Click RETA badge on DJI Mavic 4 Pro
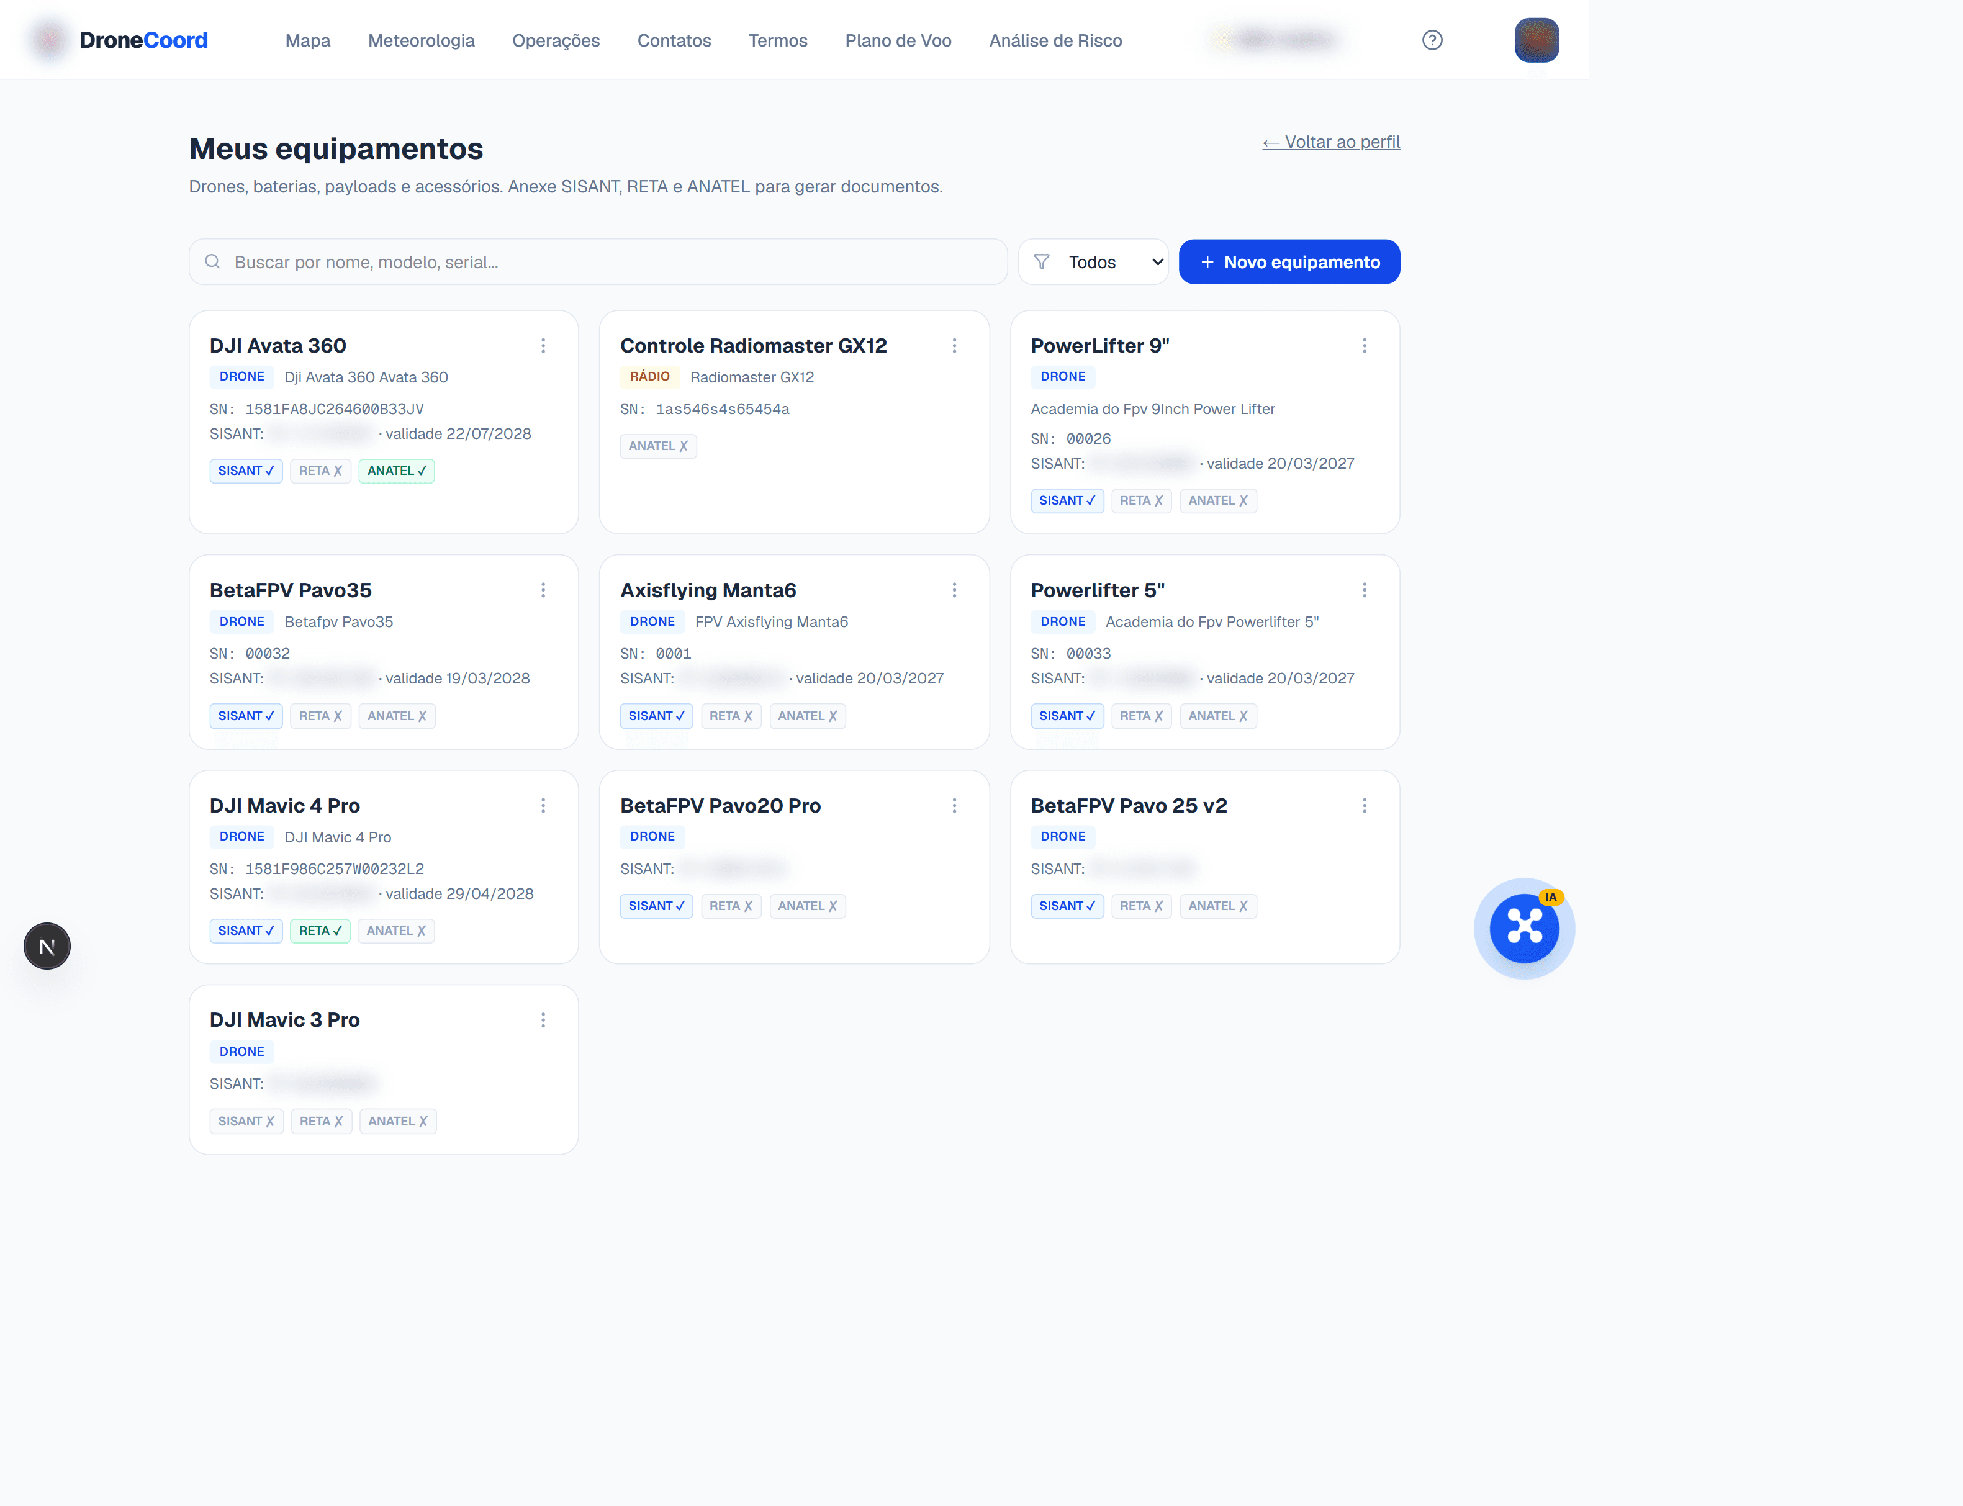The width and height of the screenshot is (1963, 1506). tap(320, 931)
